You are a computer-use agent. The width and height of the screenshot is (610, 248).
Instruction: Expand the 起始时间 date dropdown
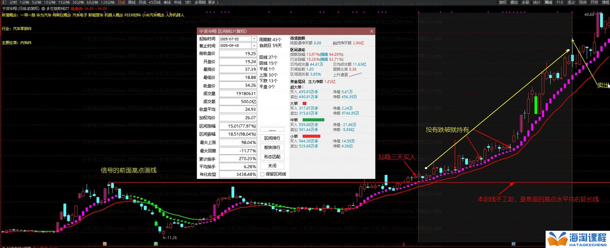254,39
